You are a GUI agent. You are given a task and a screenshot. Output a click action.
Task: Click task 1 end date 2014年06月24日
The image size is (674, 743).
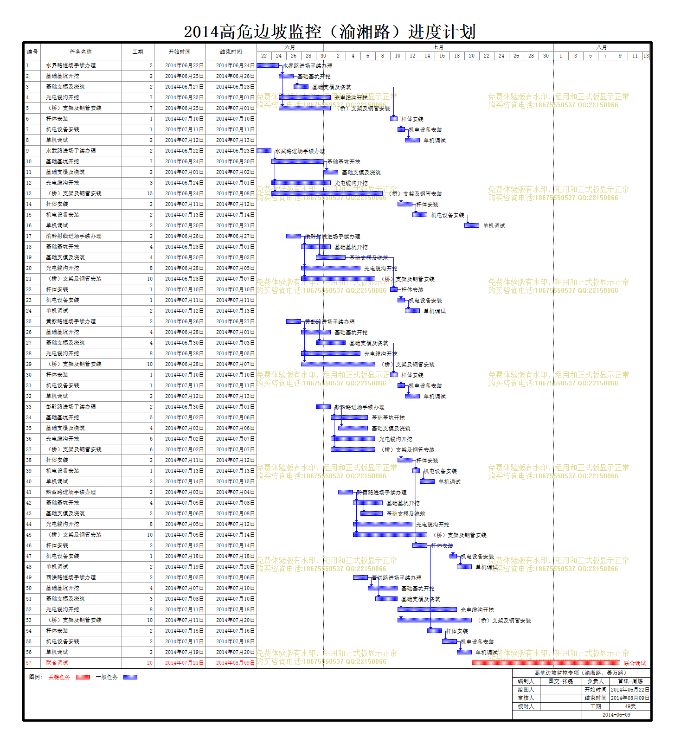click(235, 65)
